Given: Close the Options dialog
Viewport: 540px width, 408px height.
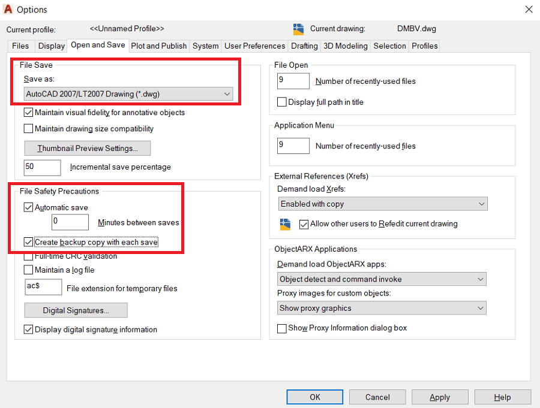Looking at the screenshot, I should click(529, 10).
